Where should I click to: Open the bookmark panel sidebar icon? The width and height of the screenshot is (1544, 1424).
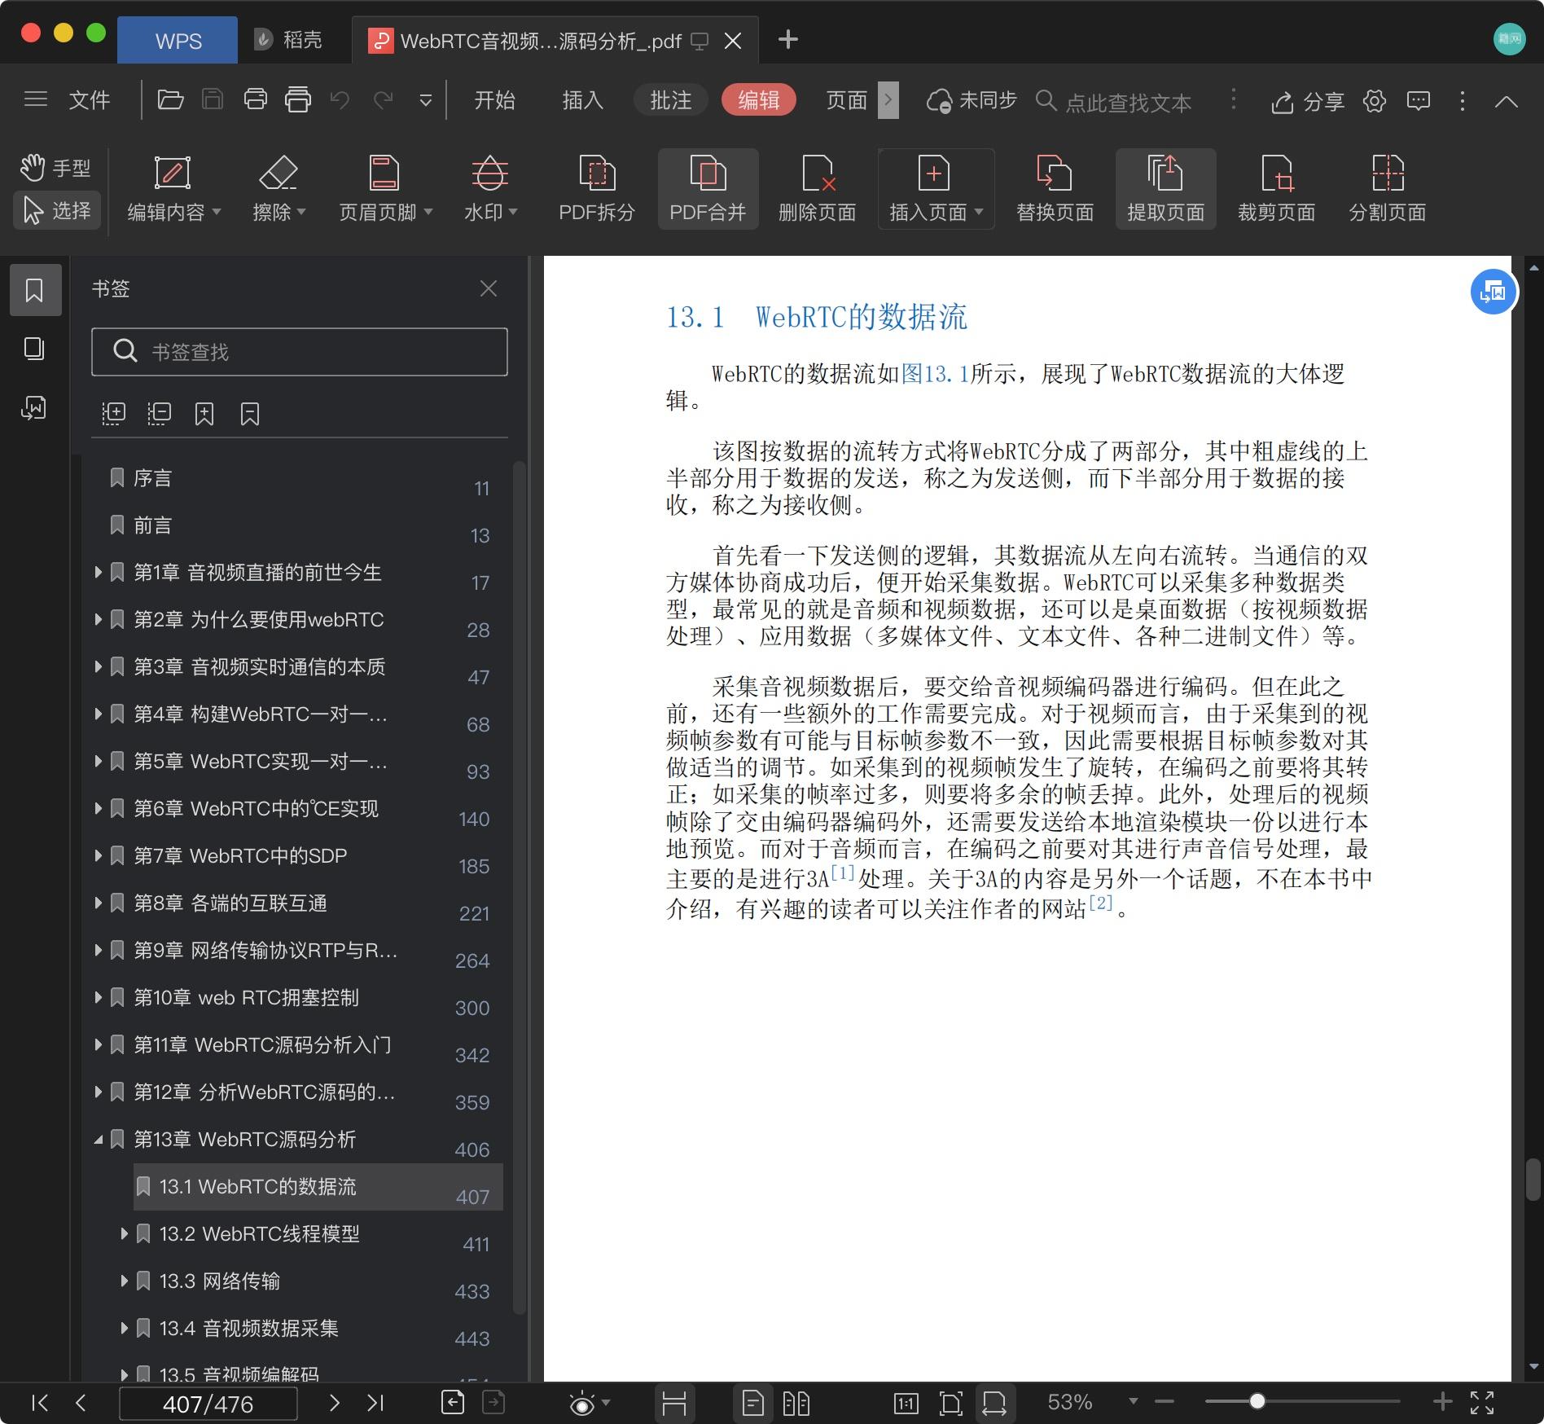[x=35, y=289]
